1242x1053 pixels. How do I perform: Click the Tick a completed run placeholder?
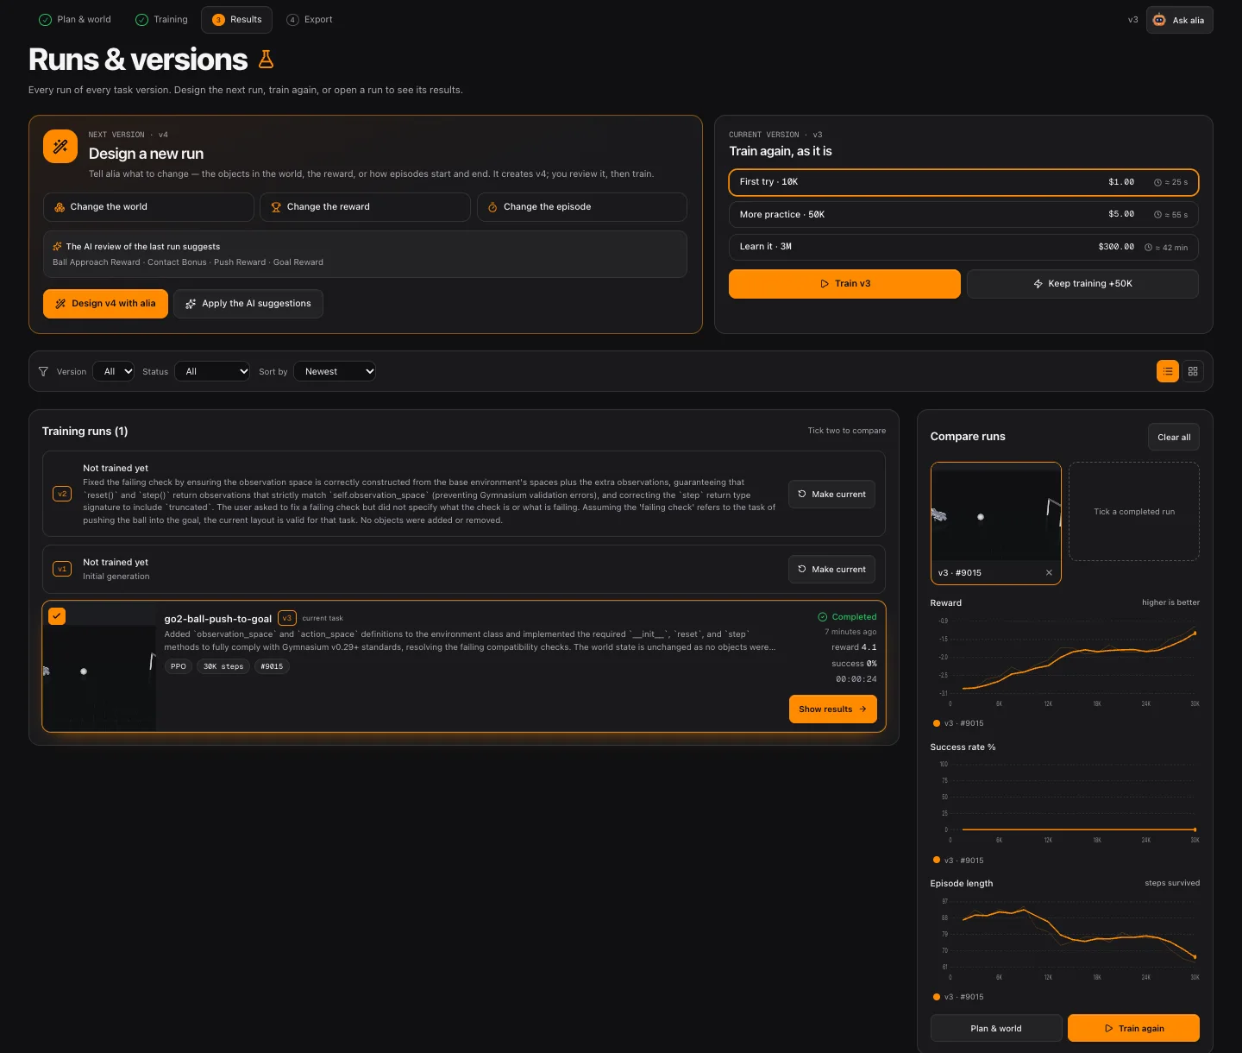(x=1134, y=512)
